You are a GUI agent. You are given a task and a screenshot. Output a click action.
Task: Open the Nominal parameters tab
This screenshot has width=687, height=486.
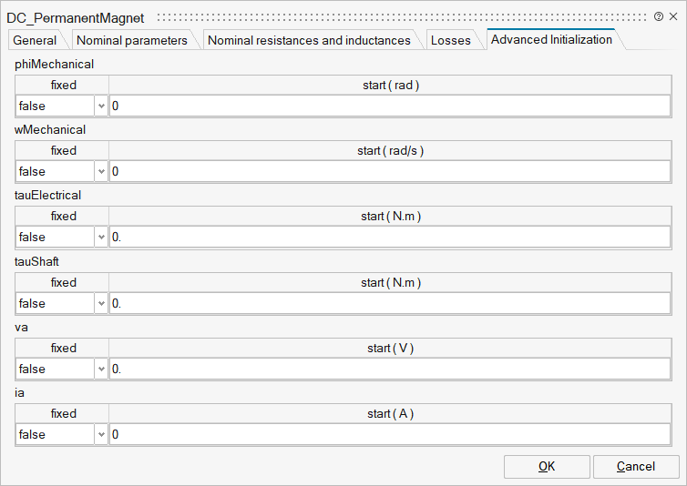(132, 40)
